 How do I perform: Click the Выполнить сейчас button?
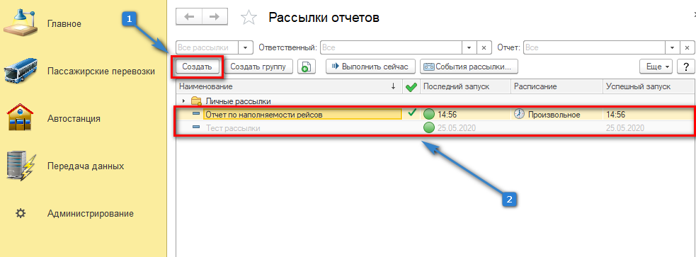[x=370, y=67]
